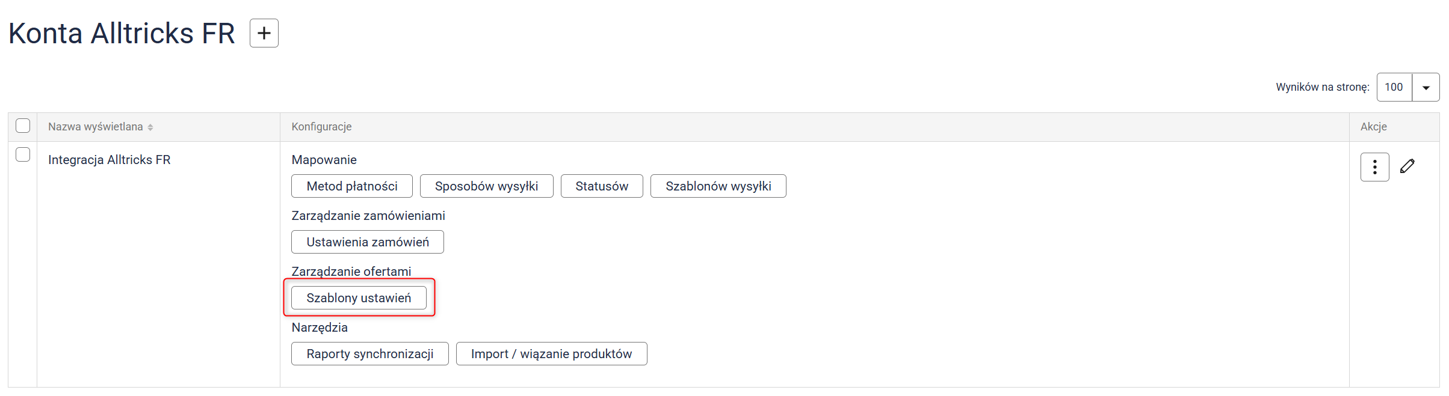
Task: Open Statusów mapping
Action: pyautogui.click(x=601, y=186)
